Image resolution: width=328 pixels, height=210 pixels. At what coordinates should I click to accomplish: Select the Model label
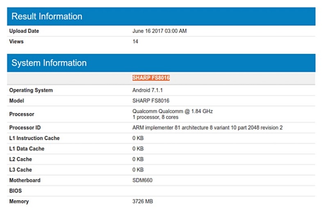tap(16, 101)
